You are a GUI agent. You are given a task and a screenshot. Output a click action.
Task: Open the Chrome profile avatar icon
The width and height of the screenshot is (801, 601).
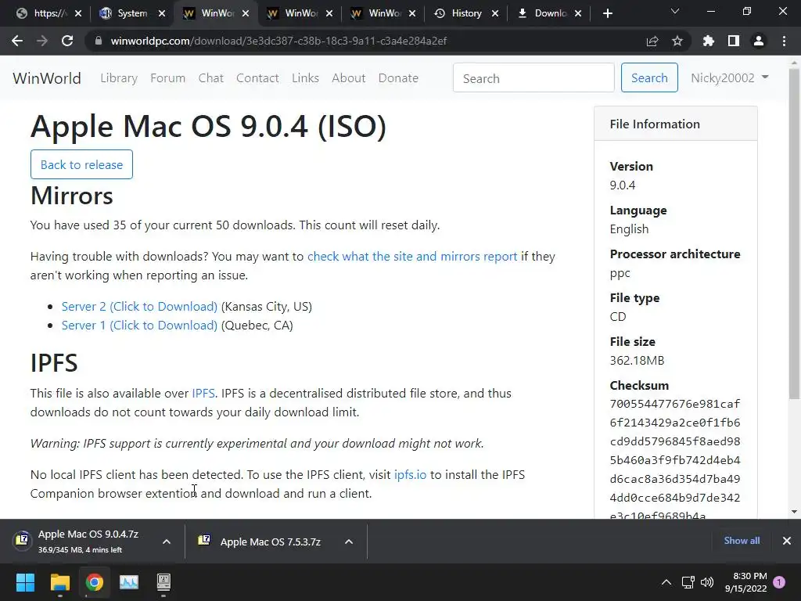pyautogui.click(x=759, y=41)
